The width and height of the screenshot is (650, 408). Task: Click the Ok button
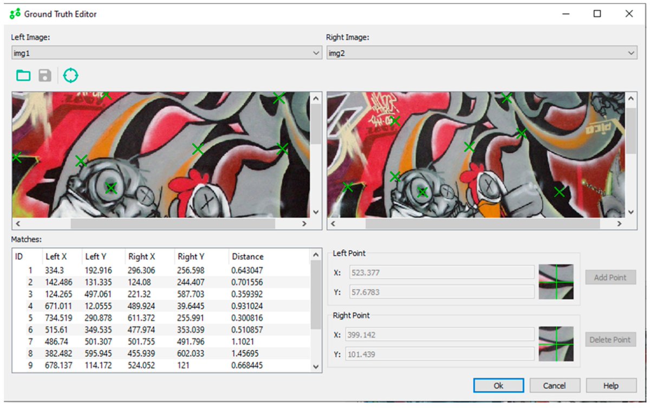point(498,385)
